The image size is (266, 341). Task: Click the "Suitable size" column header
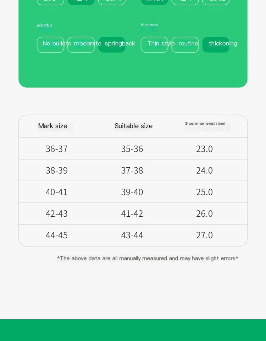[133, 126]
